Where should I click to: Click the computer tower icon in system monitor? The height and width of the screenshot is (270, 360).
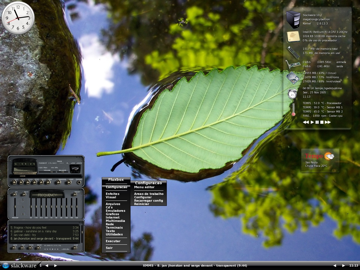(x=293, y=19)
